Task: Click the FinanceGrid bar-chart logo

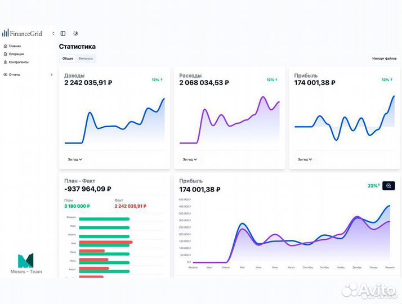Action: click(5, 33)
